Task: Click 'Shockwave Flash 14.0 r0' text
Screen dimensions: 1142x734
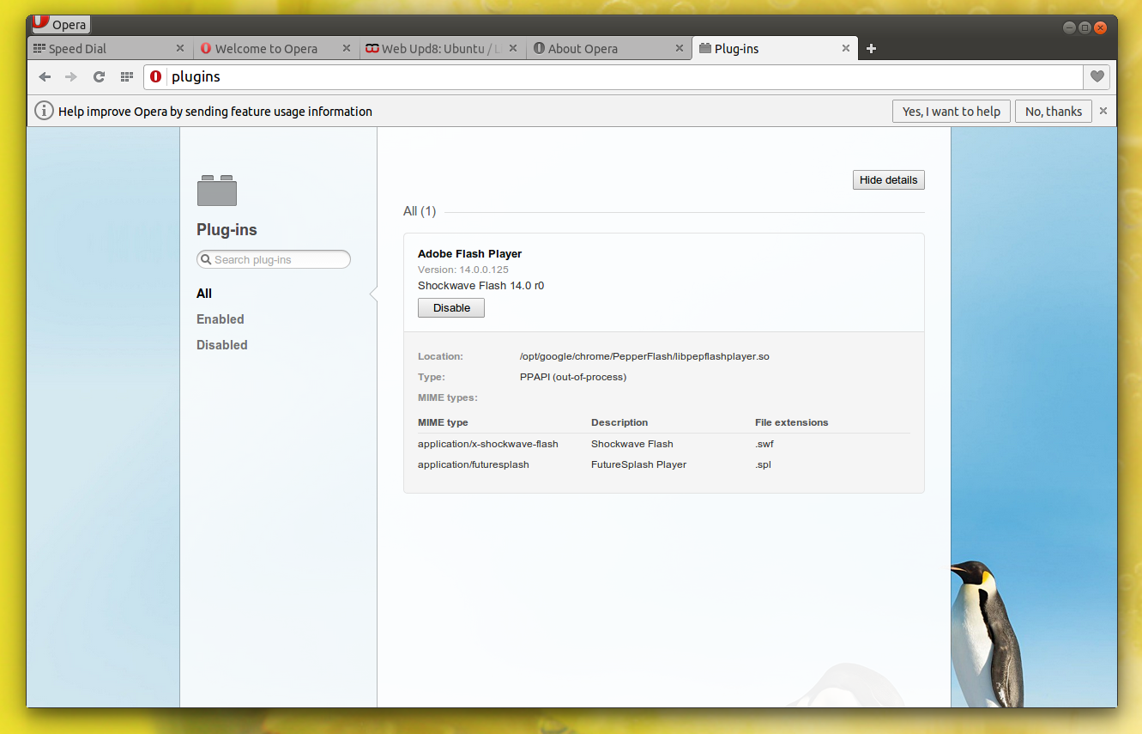Action: click(481, 286)
